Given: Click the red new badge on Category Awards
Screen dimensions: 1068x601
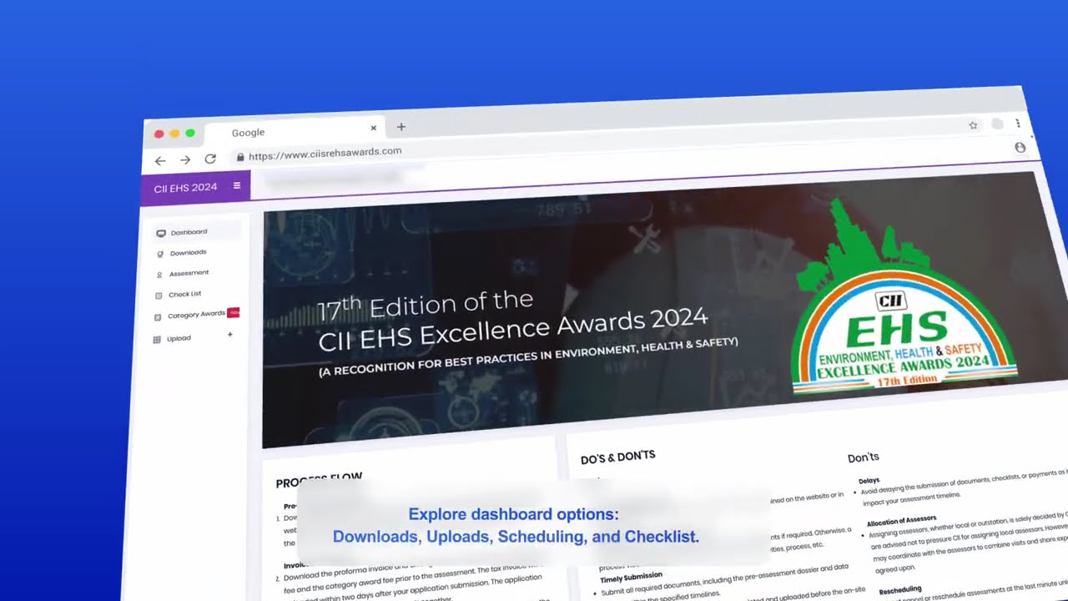Looking at the screenshot, I should [x=234, y=312].
